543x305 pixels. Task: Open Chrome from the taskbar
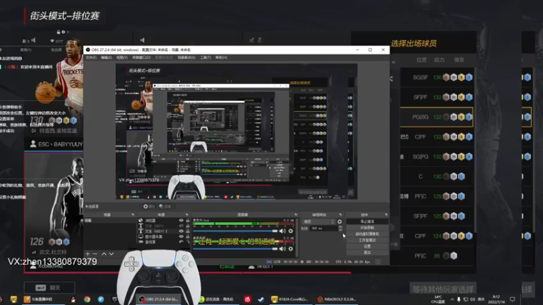coord(87,299)
